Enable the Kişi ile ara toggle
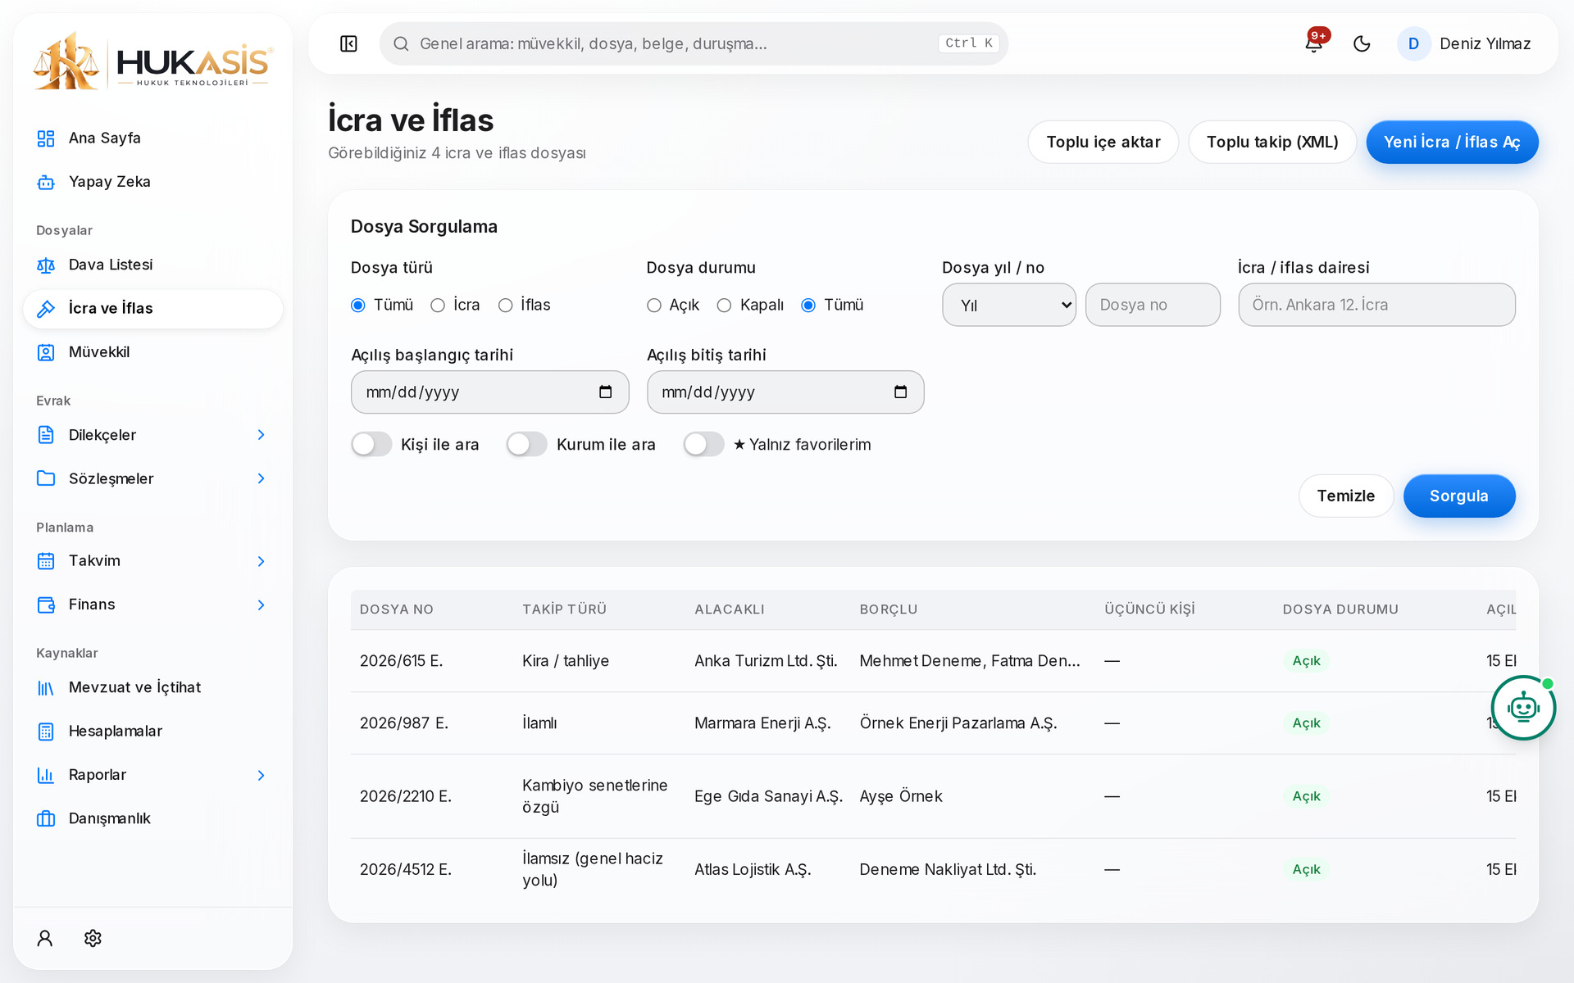This screenshot has height=983, width=1574. 371,444
